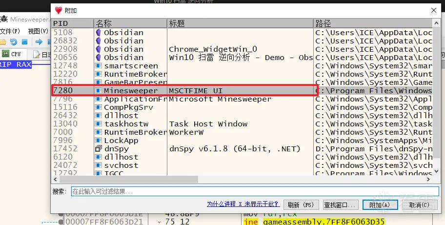
Task: Close the 附加 attach dialog
Action: pyautogui.click(x=434, y=11)
